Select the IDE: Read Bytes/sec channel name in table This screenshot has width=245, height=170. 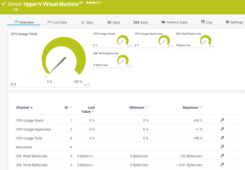(32, 156)
